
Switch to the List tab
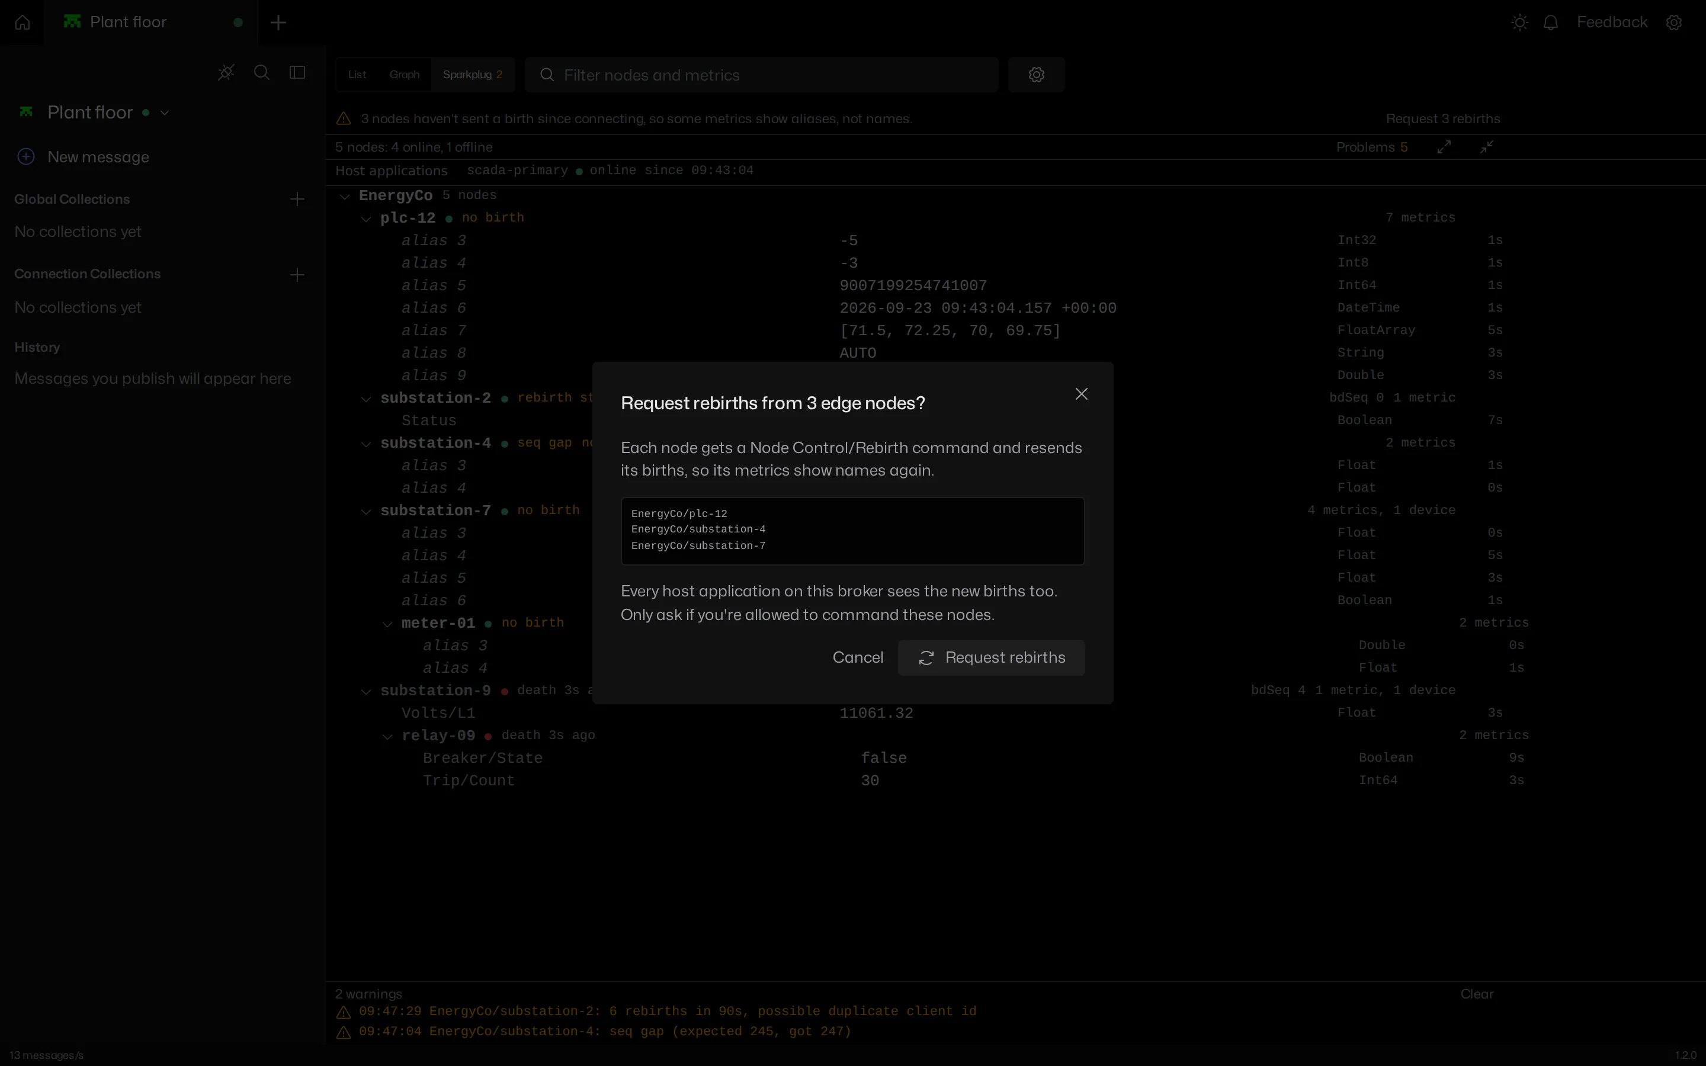pyautogui.click(x=357, y=75)
